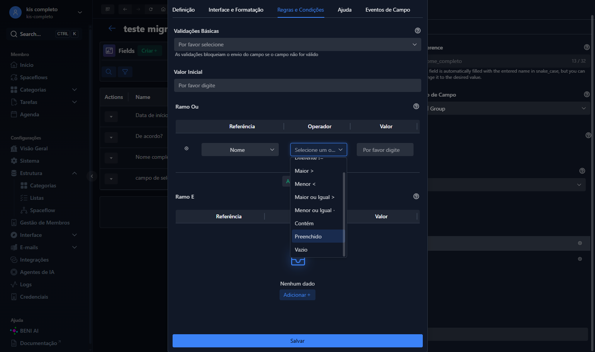595x352 pixels.
Task: Pick the Vazio operator option
Action: pos(318,250)
